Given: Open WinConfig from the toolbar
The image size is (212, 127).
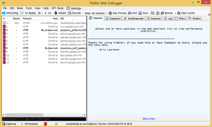Looking at the screenshot, I should pyautogui.click(x=10, y=13).
